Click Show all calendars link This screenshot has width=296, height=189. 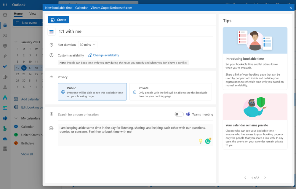pyautogui.click(x=27, y=154)
